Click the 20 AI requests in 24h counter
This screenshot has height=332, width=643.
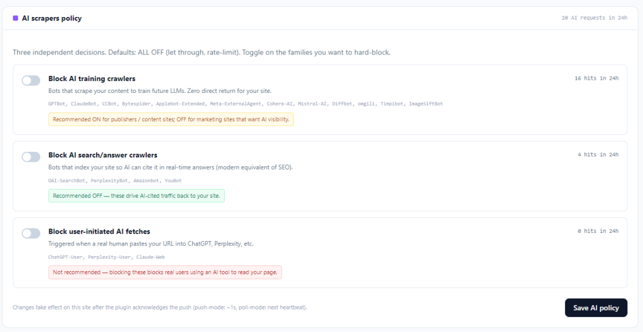pos(594,18)
